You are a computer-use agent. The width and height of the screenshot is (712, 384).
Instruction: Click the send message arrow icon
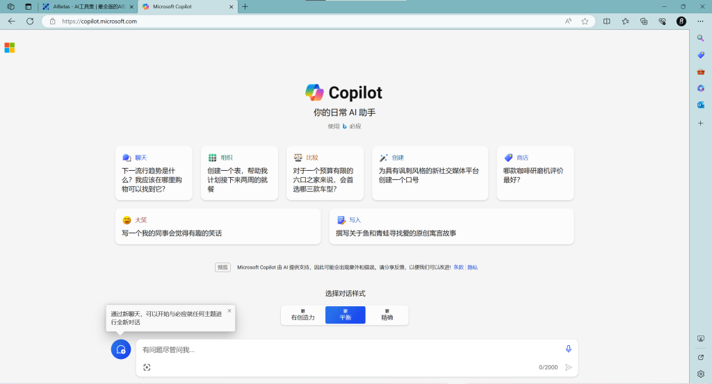(x=568, y=367)
